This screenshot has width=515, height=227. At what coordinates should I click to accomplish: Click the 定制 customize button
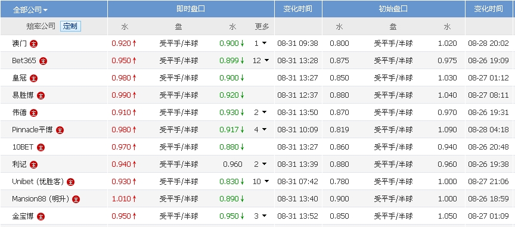coord(70,26)
